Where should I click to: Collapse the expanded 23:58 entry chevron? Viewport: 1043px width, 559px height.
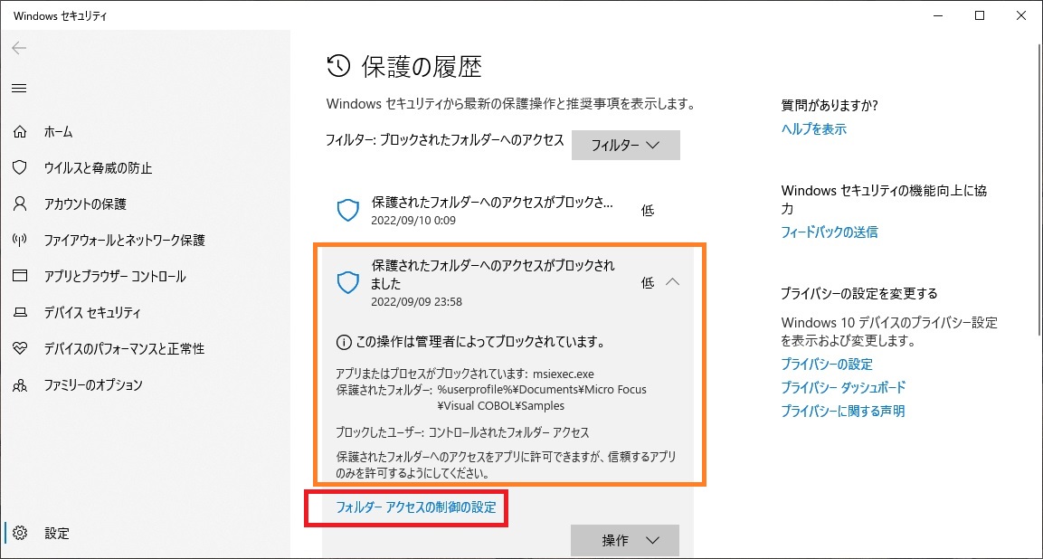[x=672, y=282]
